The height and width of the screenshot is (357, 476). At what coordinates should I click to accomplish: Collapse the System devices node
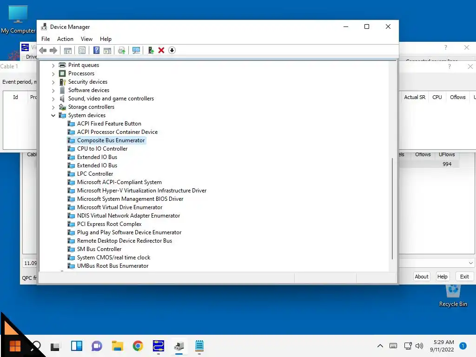(x=53, y=115)
